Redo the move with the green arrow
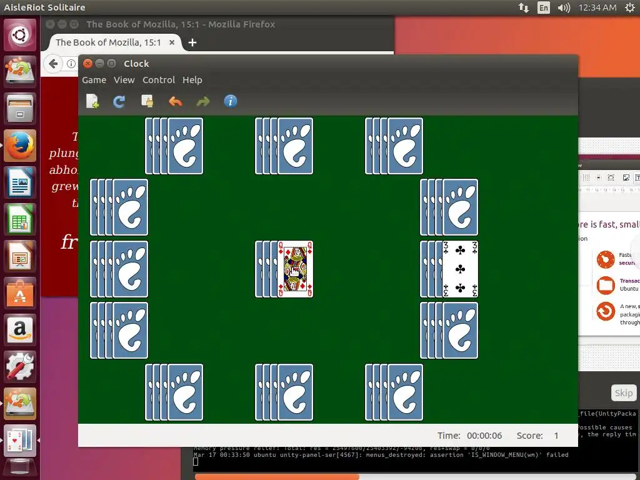640x480 pixels. (x=203, y=101)
